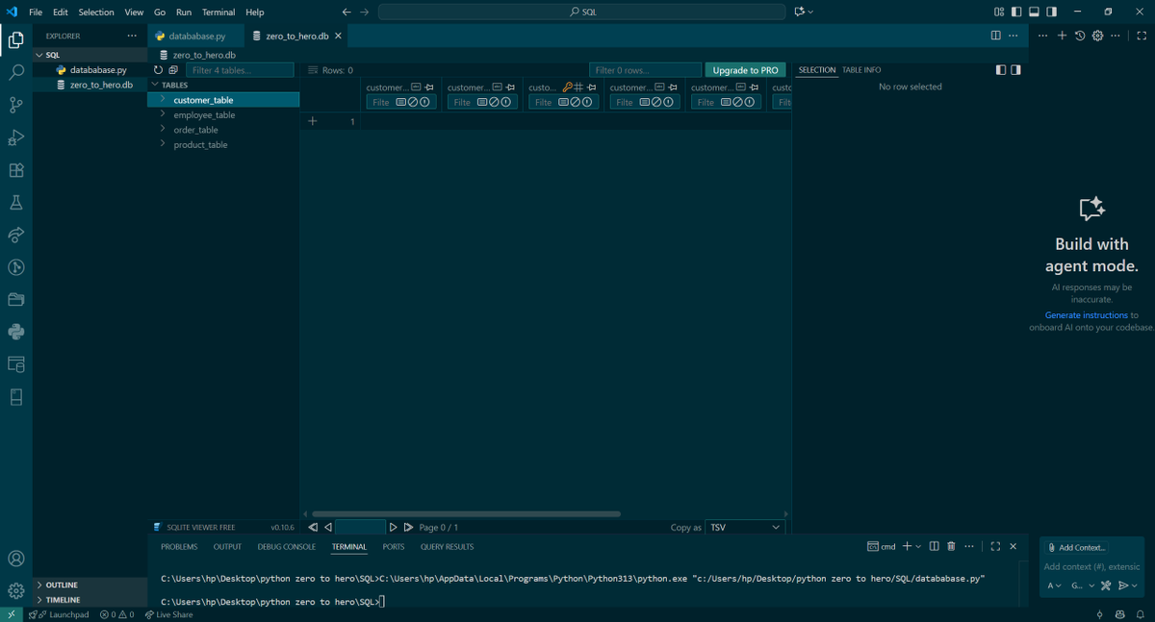Switch to the TABLE INFO tab
This screenshot has height=622, width=1155.
click(x=861, y=70)
